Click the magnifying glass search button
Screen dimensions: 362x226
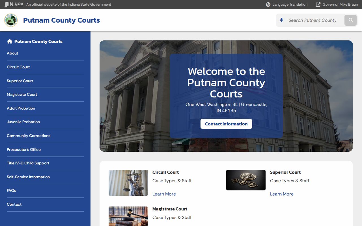pyautogui.click(x=351, y=20)
